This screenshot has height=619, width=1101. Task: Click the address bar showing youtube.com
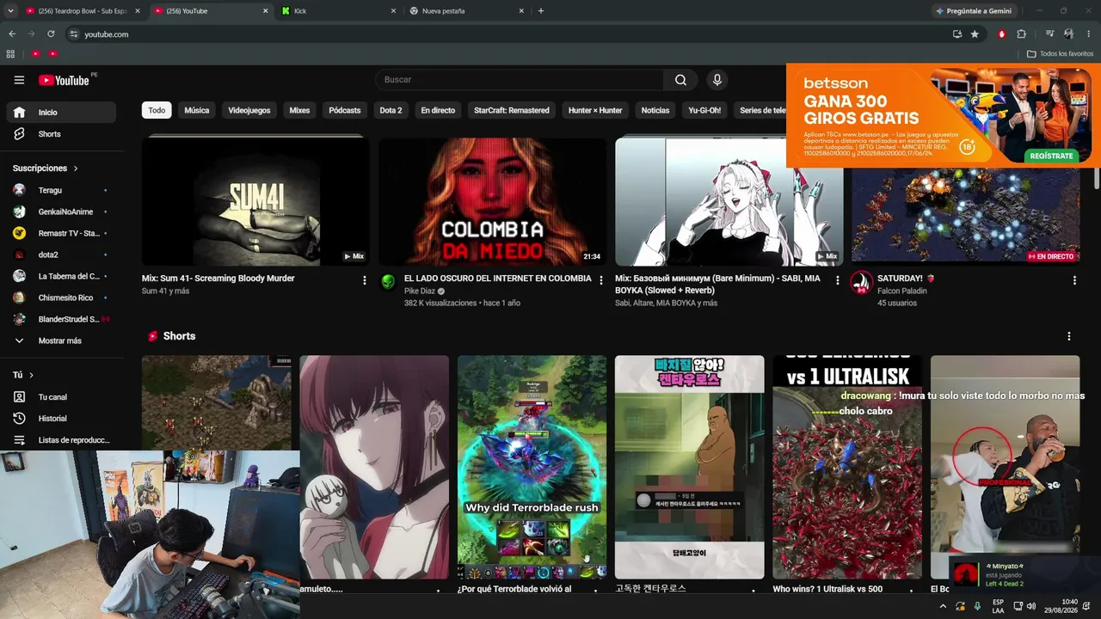[507, 34]
